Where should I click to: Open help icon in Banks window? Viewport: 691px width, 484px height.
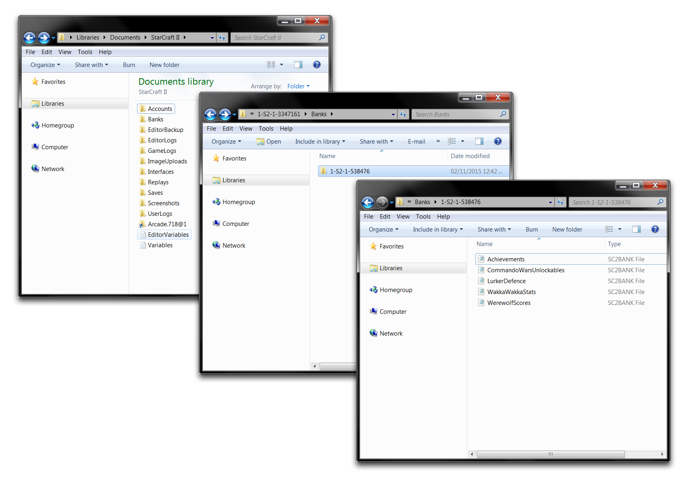coord(498,141)
